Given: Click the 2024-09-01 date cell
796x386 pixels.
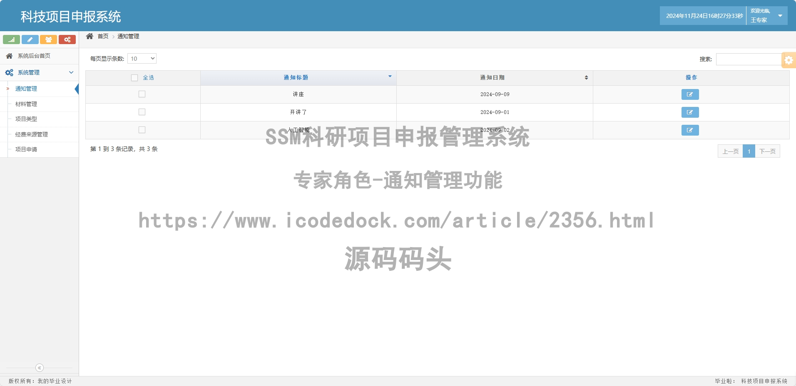Looking at the screenshot, I should pos(495,112).
